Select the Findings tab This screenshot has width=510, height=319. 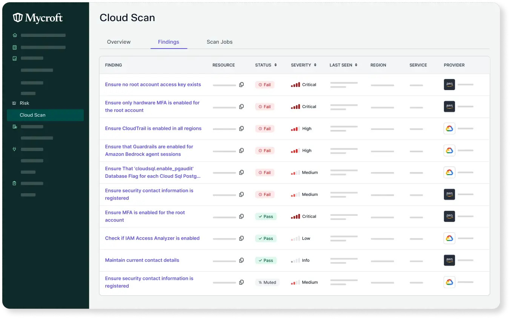click(169, 42)
